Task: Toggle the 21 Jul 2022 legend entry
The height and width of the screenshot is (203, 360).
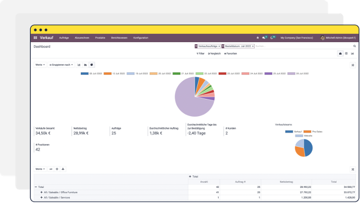Action: pos(183,74)
